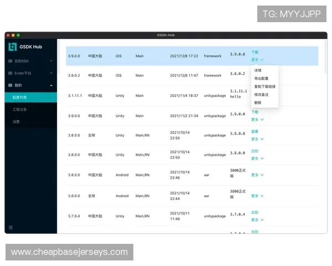Screen dimensions: 332x266
Task: Click iOS in the 3.8.0.2 row
Action: click(118, 75)
